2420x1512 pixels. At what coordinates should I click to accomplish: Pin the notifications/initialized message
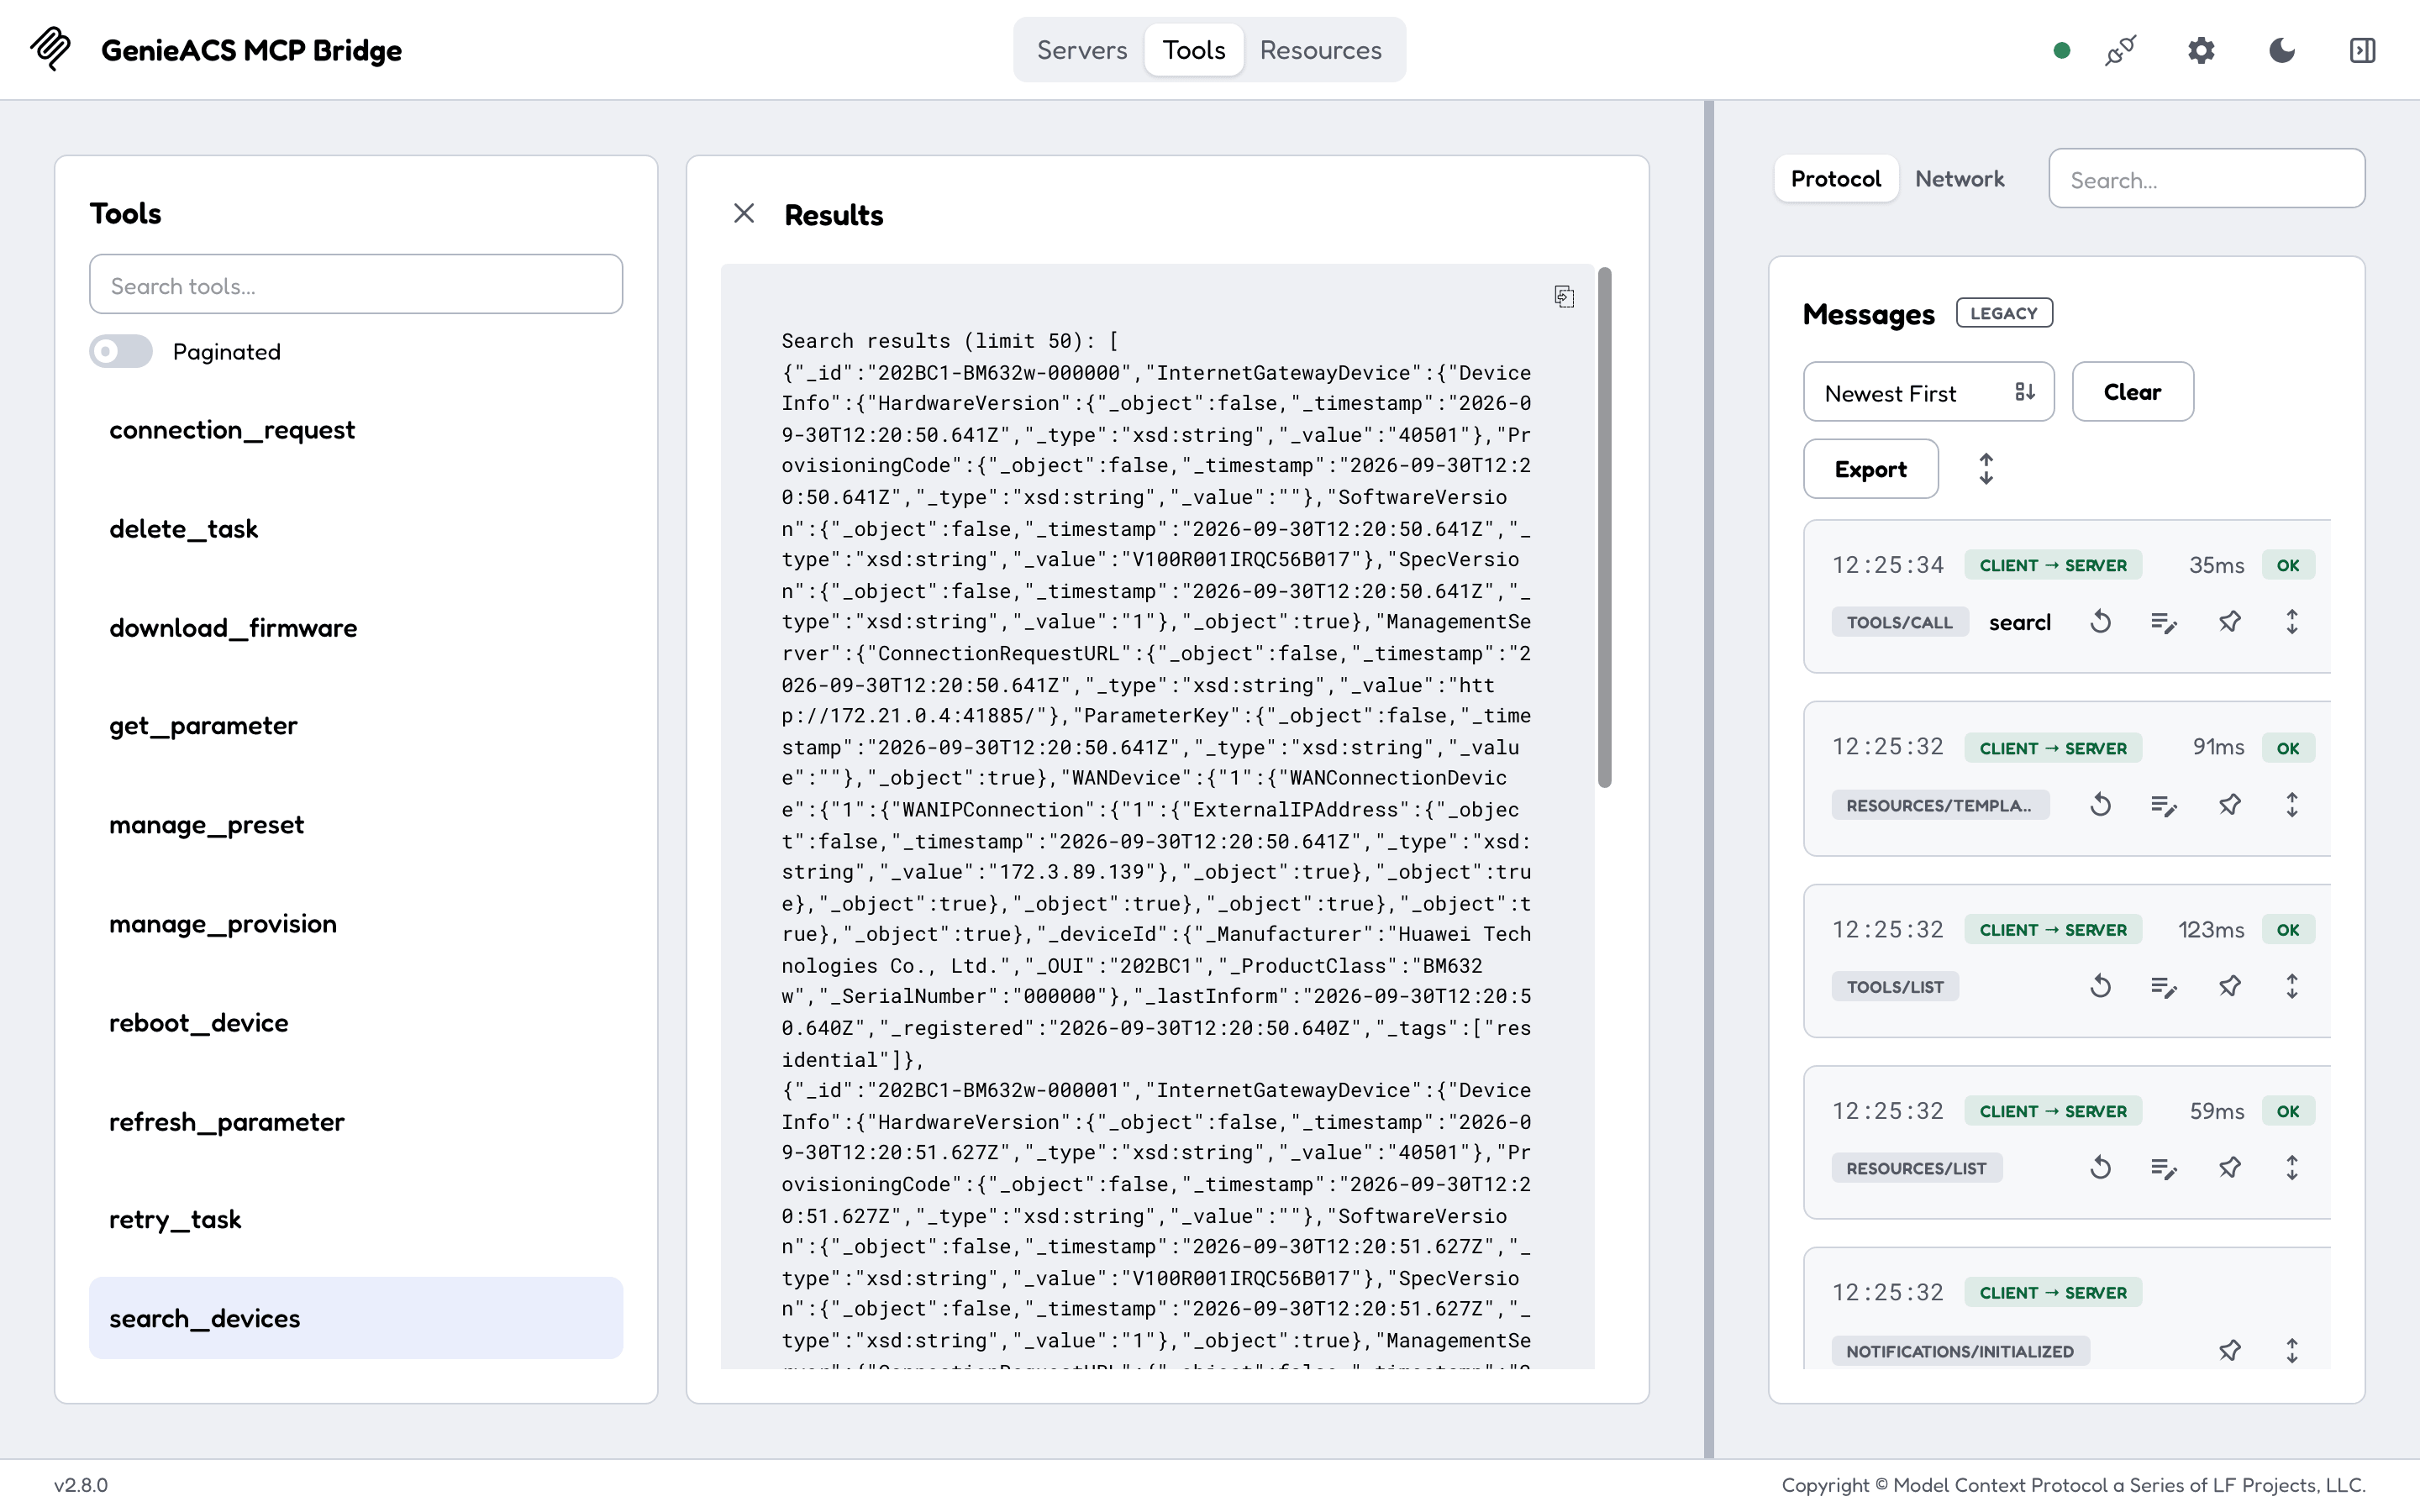[2229, 1351]
